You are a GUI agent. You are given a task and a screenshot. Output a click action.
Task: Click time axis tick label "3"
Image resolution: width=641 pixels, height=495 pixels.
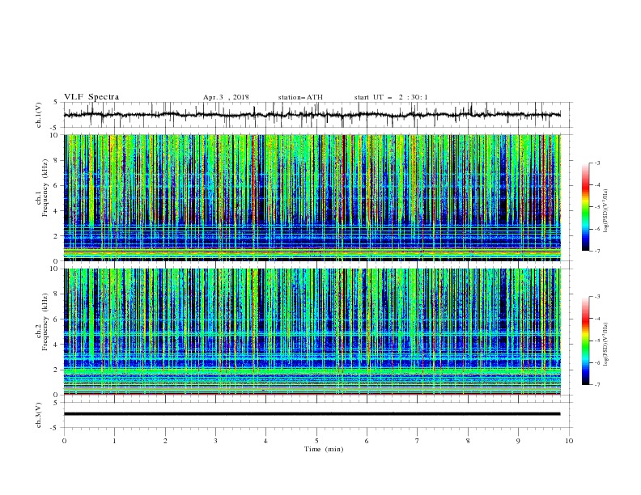tap(215, 441)
